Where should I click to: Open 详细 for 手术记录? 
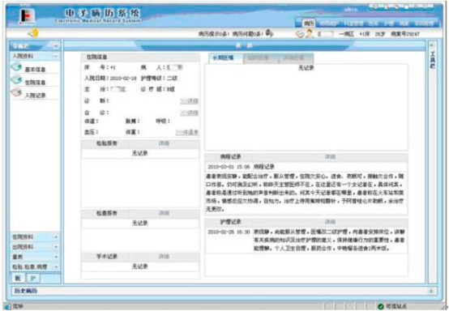164,257
